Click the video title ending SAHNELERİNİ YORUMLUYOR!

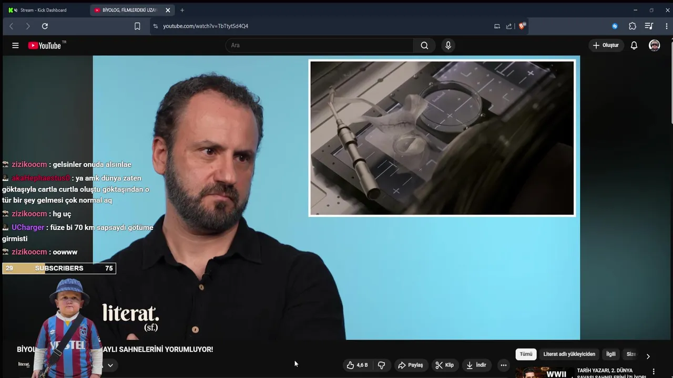click(x=158, y=349)
